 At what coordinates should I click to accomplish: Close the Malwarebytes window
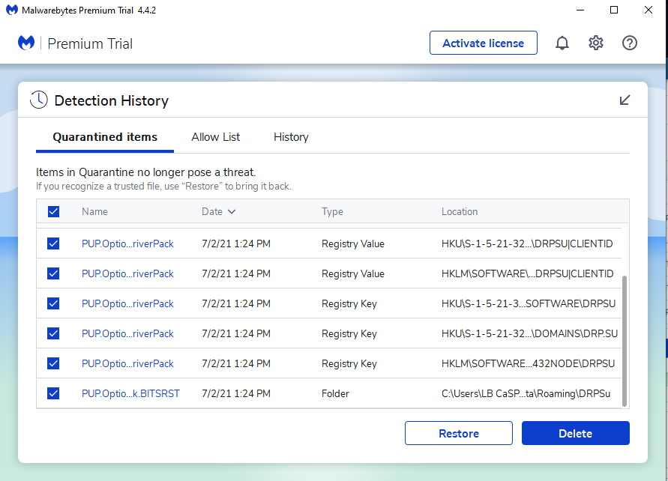click(648, 10)
